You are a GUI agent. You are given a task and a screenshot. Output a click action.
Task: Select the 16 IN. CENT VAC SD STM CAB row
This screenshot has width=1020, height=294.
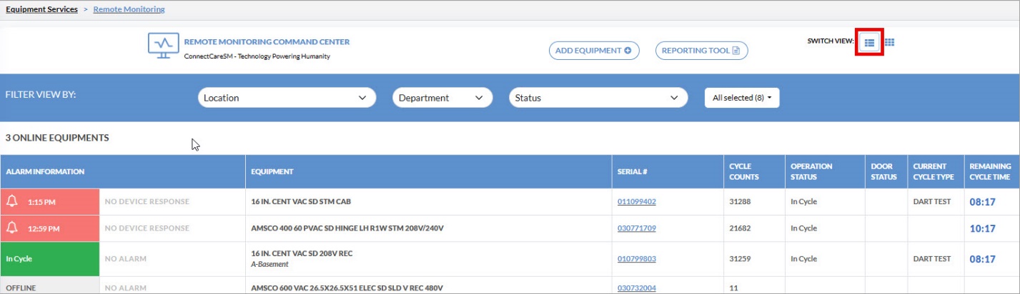click(510, 202)
